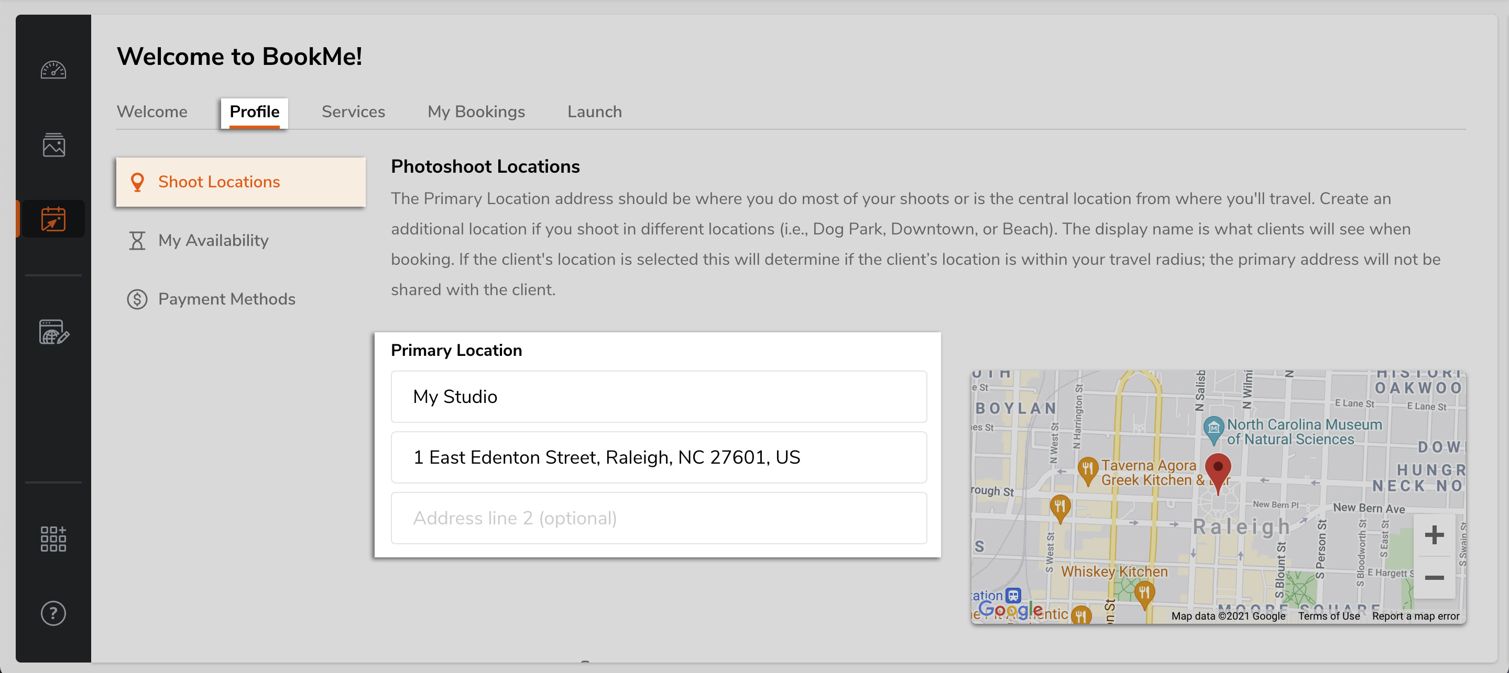Viewport: 1509px width, 673px height.
Task: Click the Museum of Natural Sciences pin
Action: click(x=1213, y=431)
